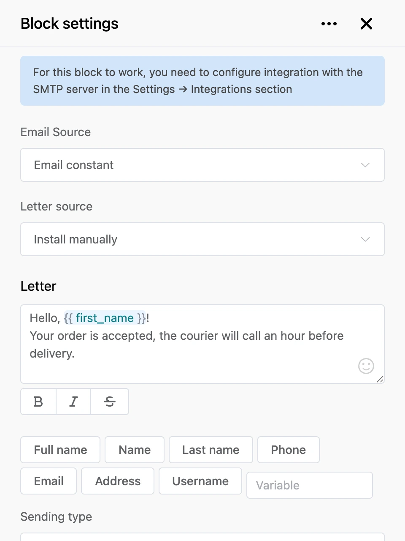Open the three-dot more options menu

coord(329,24)
